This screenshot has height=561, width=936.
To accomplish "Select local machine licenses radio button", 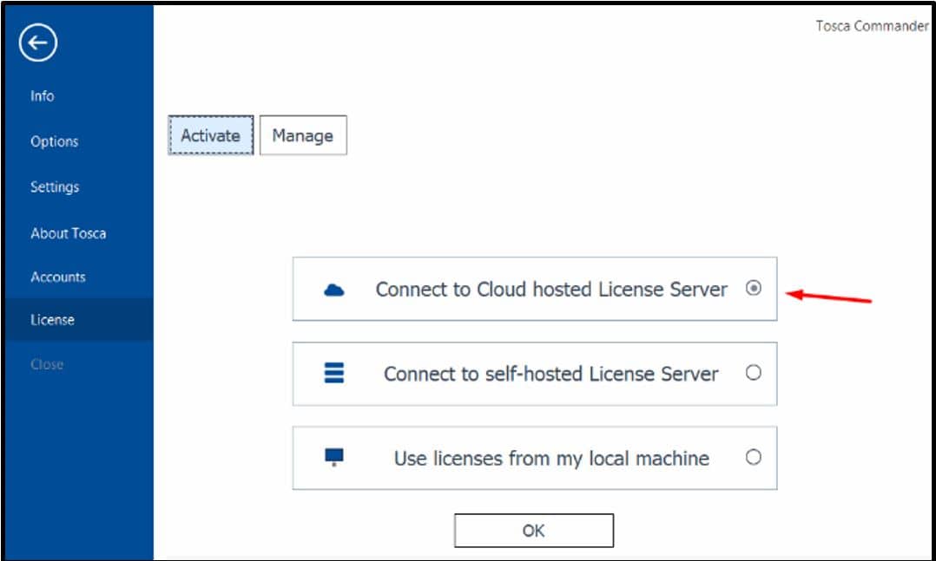I will (754, 457).
